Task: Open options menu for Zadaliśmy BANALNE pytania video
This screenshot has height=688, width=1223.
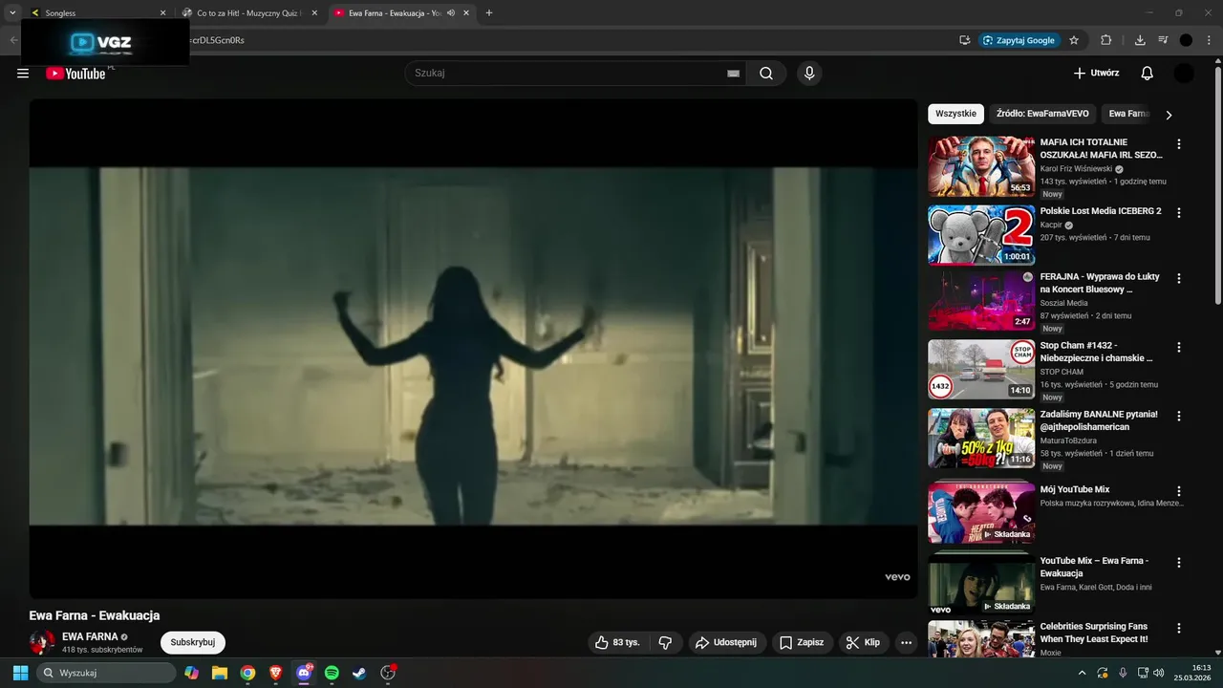Action: pos(1179,417)
